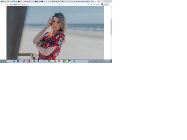Open Windows Explorer folder in taskbar
187x140 pixels.
pos(9,61)
